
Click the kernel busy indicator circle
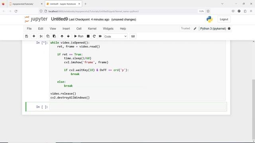229,29
